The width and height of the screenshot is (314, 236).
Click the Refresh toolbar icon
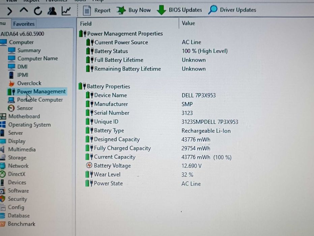coord(38,11)
